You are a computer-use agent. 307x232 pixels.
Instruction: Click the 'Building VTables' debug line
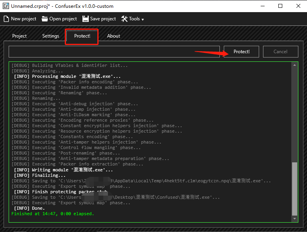coord(69,65)
